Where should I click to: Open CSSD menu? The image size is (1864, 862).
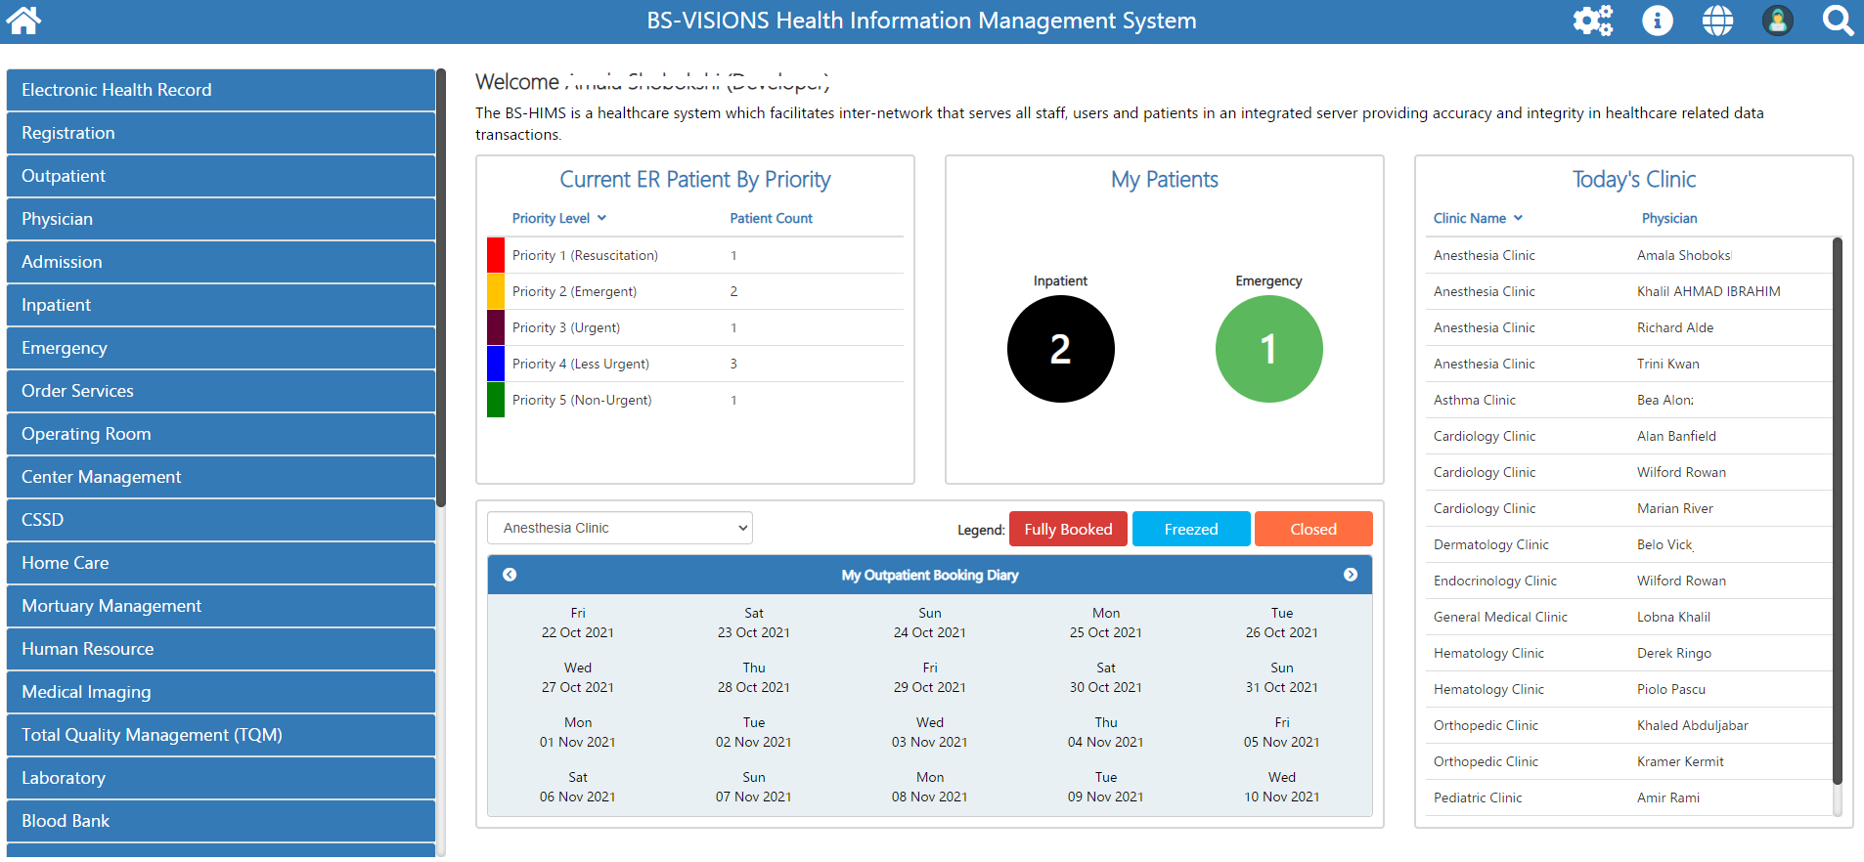tap(221, 520)
